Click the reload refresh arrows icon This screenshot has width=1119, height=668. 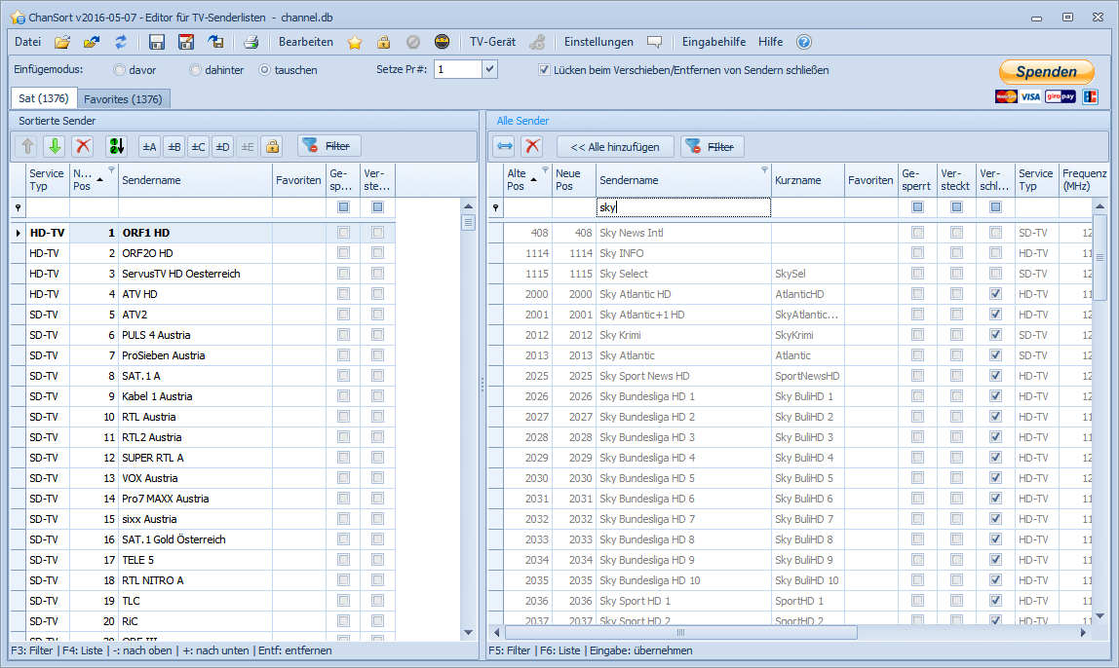[x=121, y=42]
